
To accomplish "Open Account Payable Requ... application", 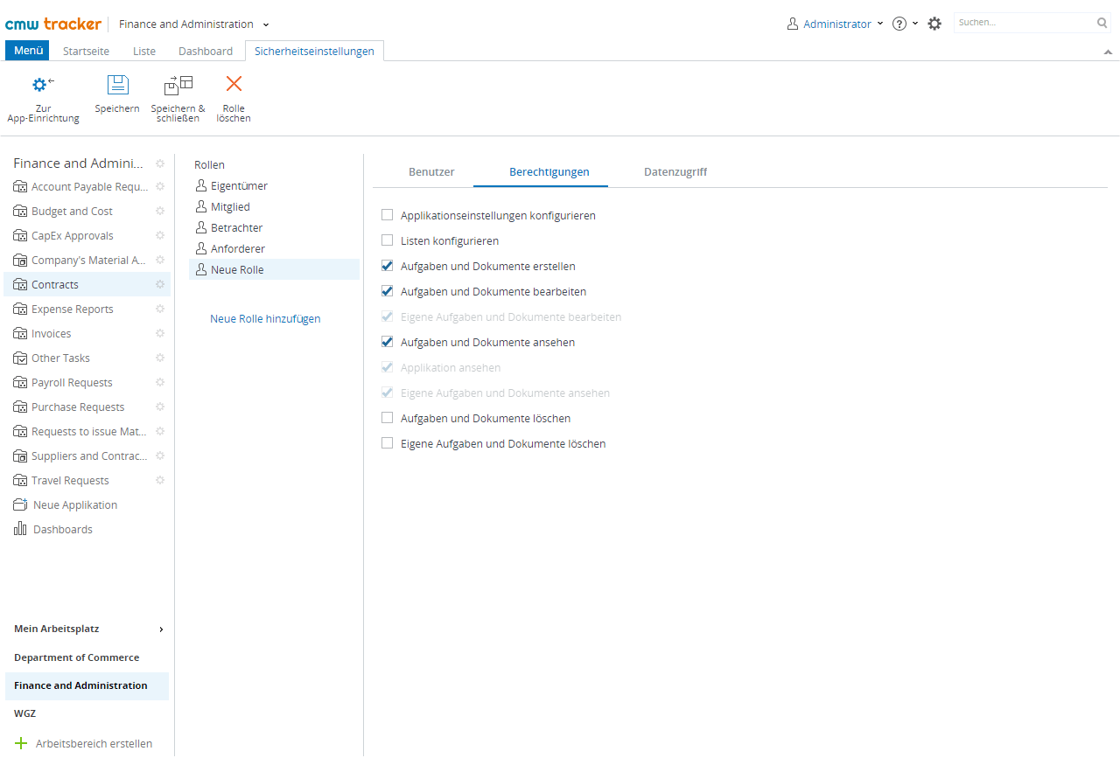I will click(x=89, y=186).
